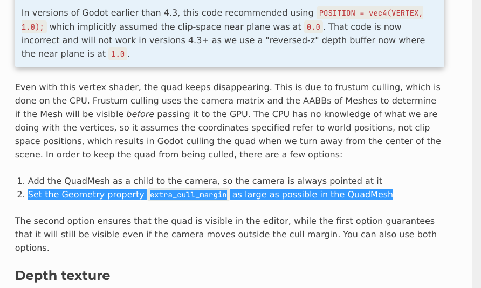The width and height of the screenshot is (481, 288).
Task: Click the phrase "space positions, which results in Godot"
Action: point(95,141)
